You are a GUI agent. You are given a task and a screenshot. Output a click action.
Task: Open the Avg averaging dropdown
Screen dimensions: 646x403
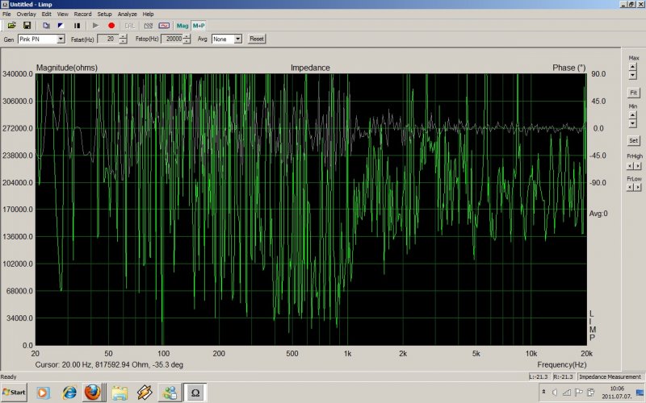[238, 39]
